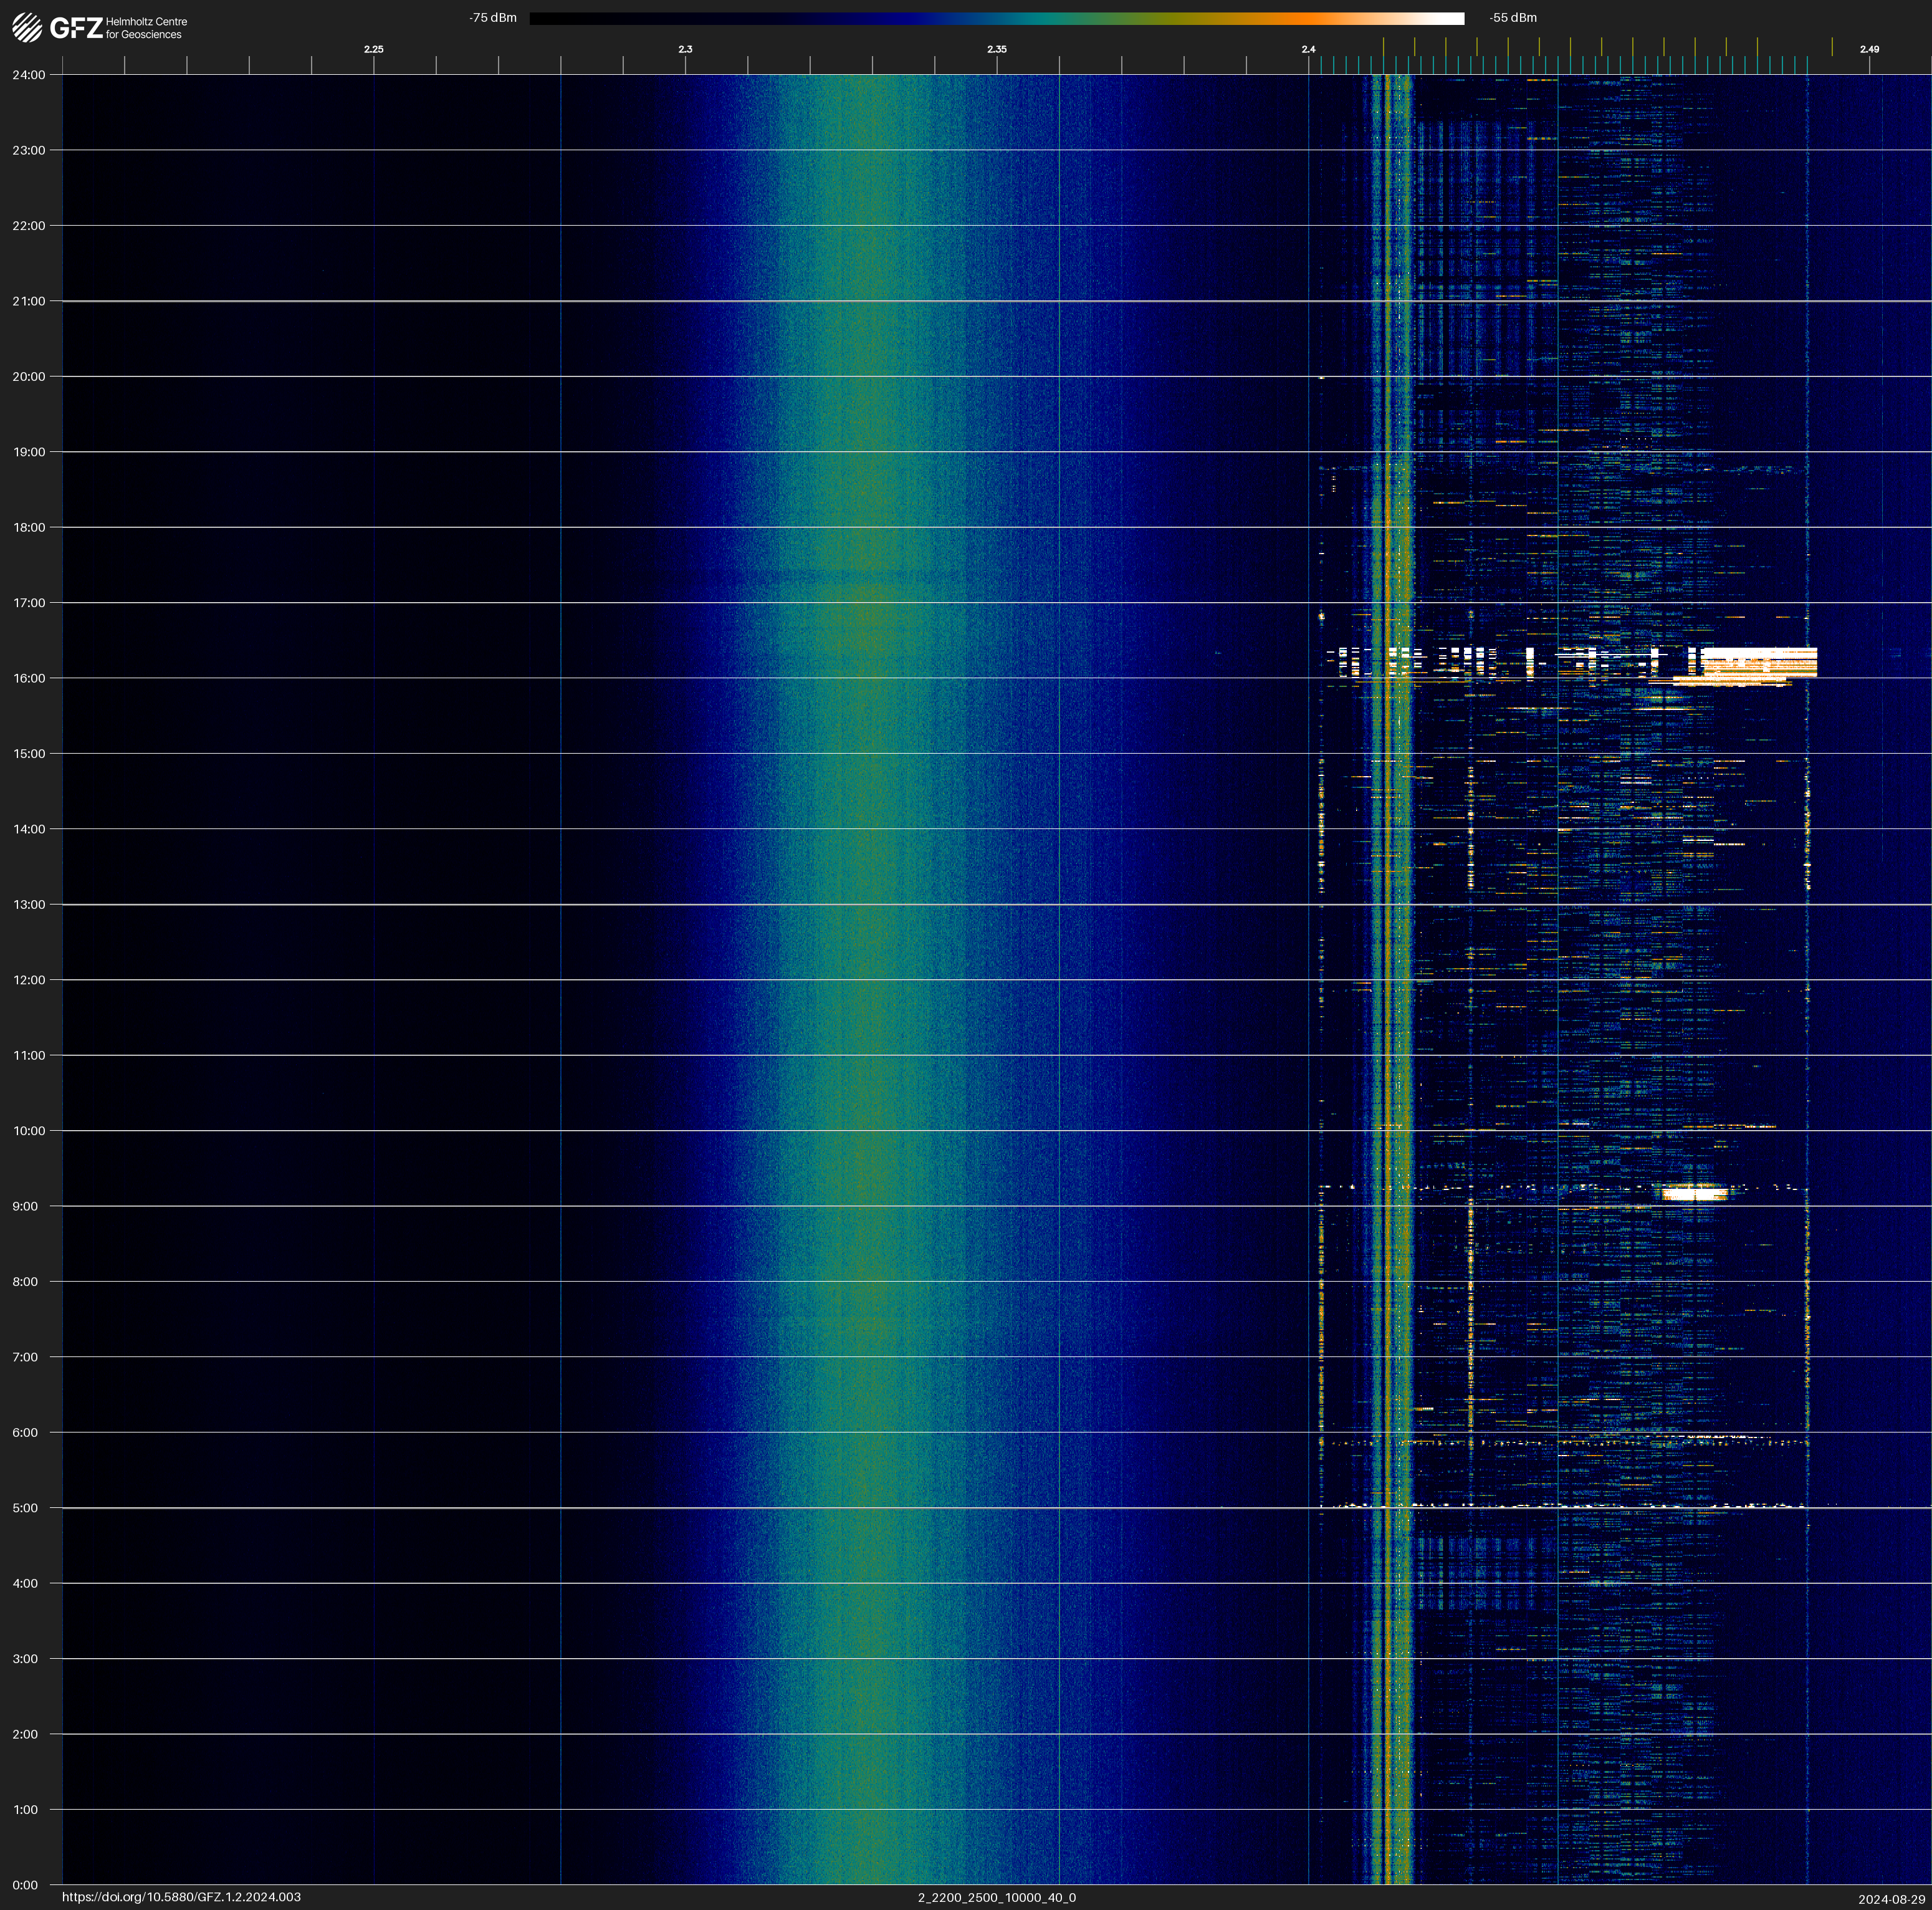Select the -75 dBm scale label
The image size is (1932, 1910).
tap(493, 18)
